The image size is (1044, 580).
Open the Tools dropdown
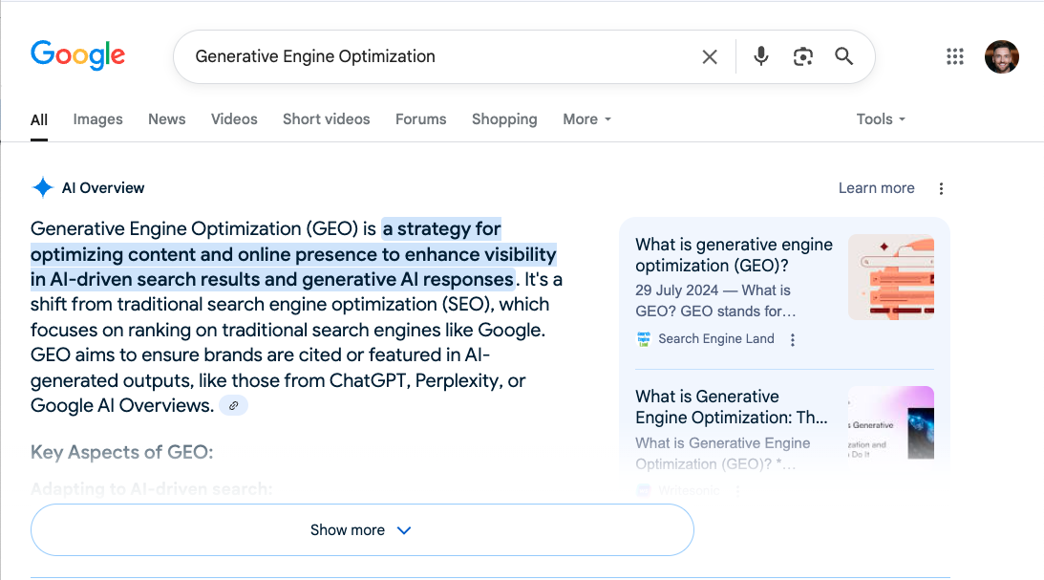pos(881,119)
